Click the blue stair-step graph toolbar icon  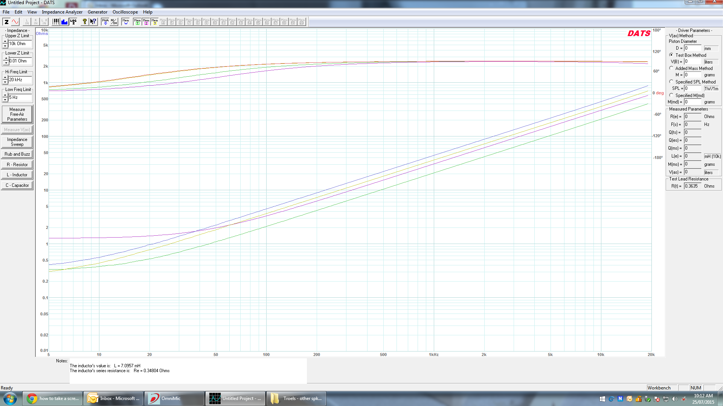coord(64,22)
